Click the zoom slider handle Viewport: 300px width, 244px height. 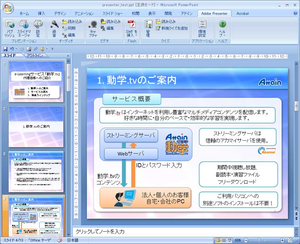[259, 240]
